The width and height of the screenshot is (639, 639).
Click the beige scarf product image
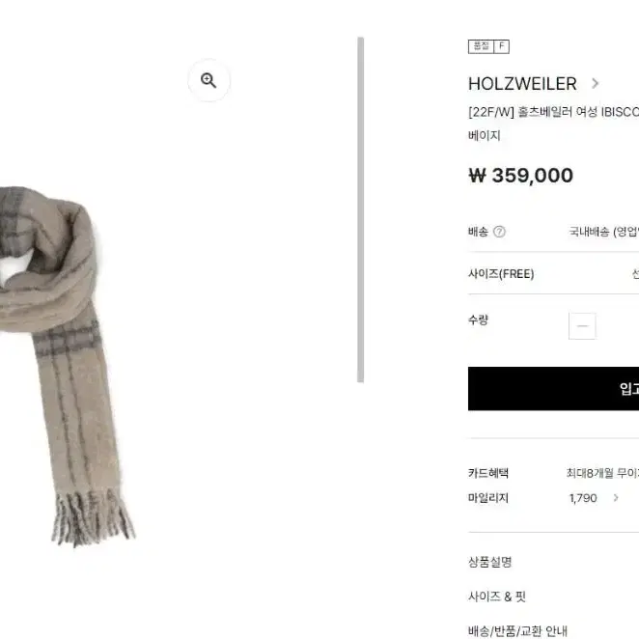tap(68, 367)
